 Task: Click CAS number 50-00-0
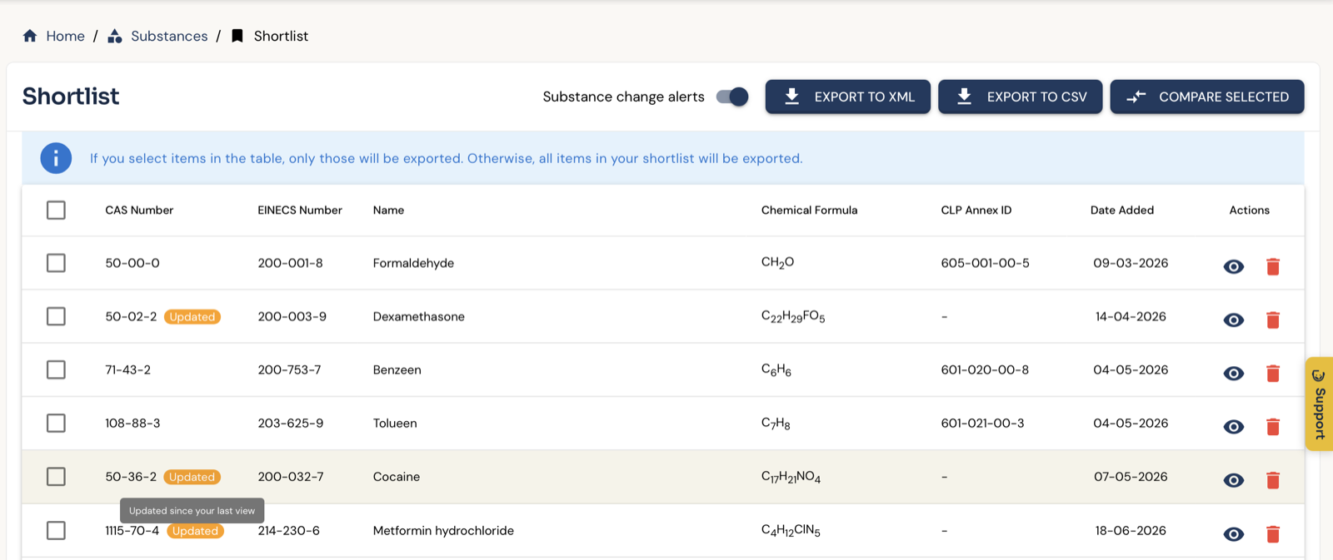[x=132, y=263]
